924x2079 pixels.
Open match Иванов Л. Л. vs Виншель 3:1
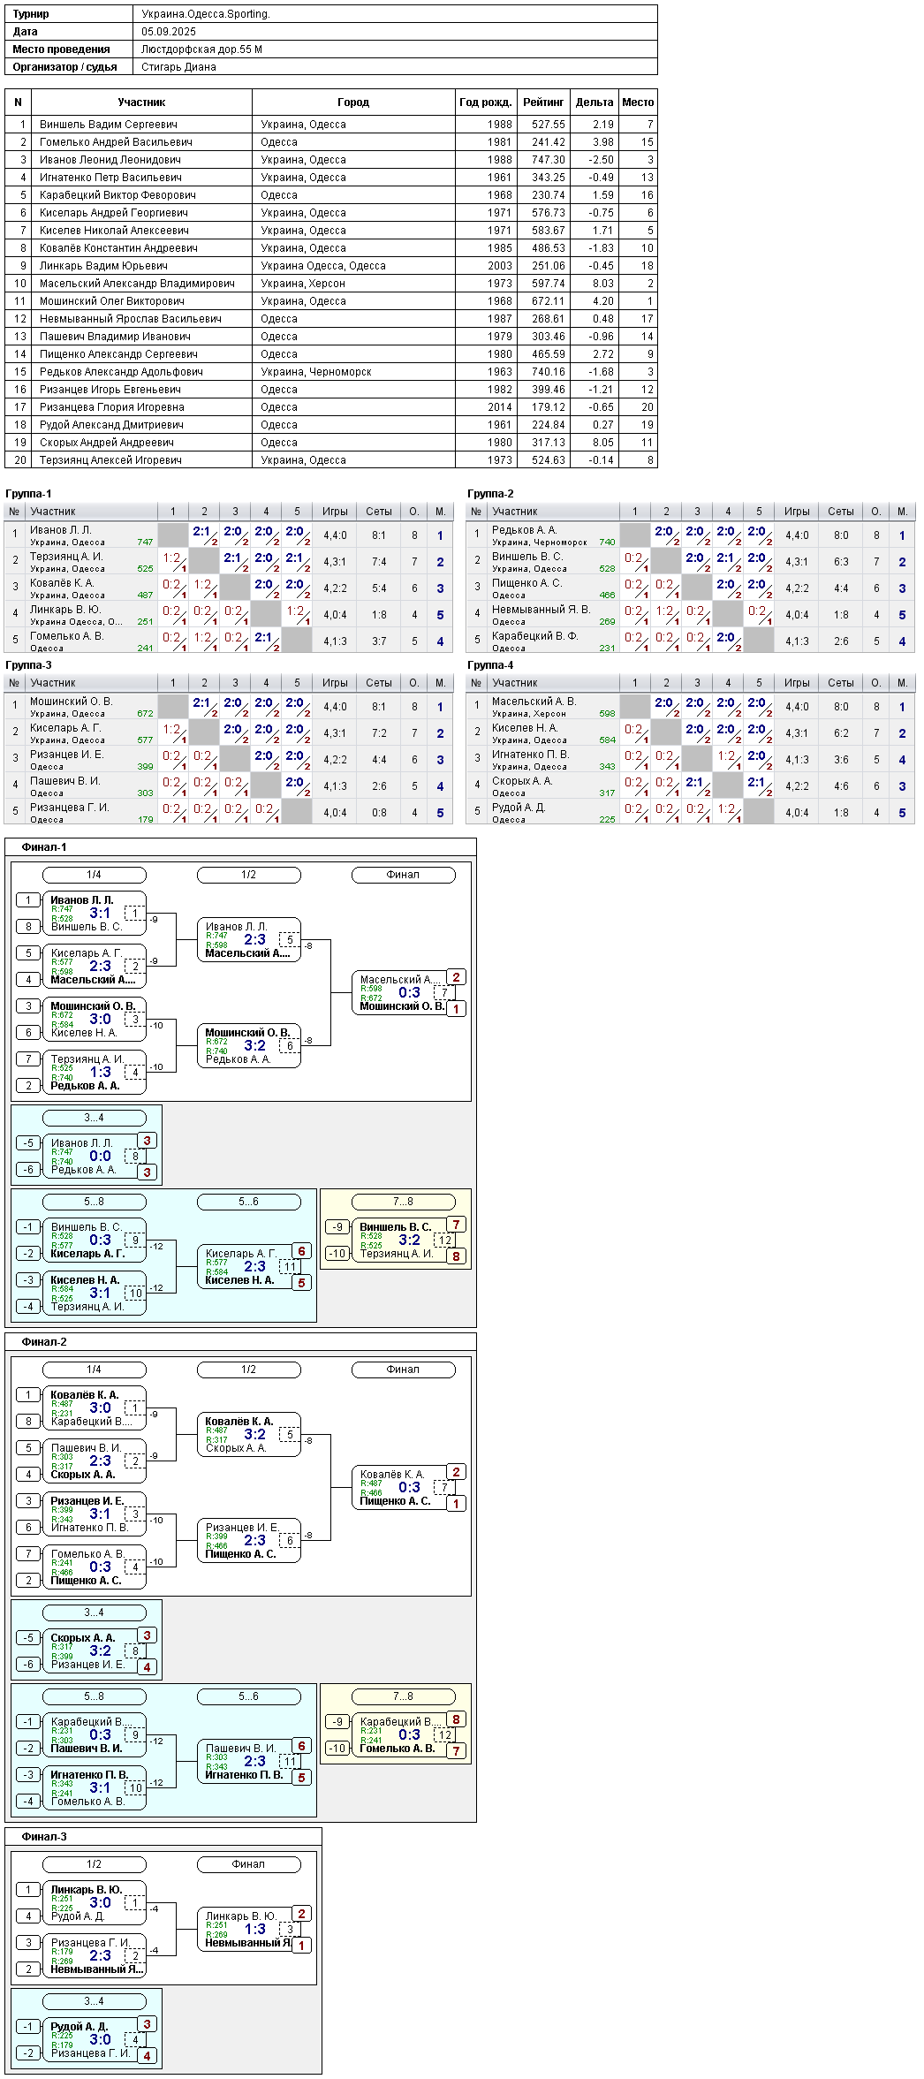coord(94,914)
